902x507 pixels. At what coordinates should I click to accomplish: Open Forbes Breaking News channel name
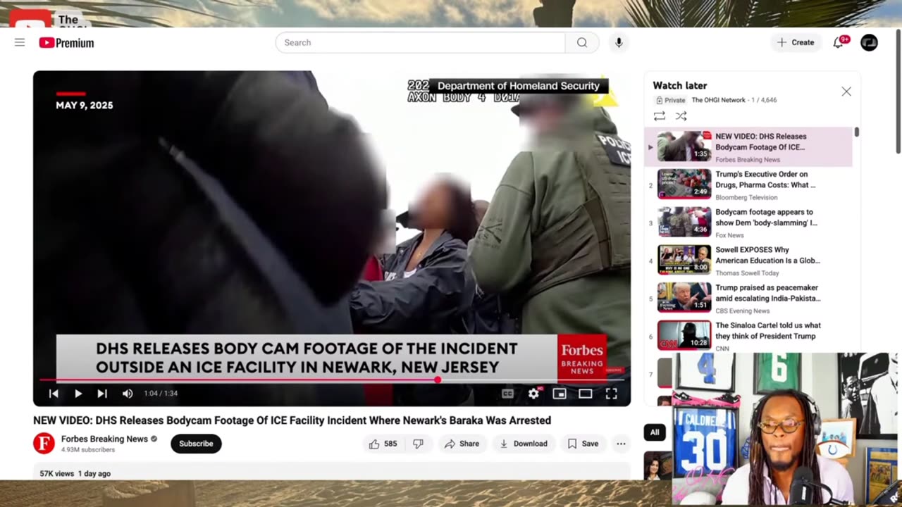click(x=104, y=439)
